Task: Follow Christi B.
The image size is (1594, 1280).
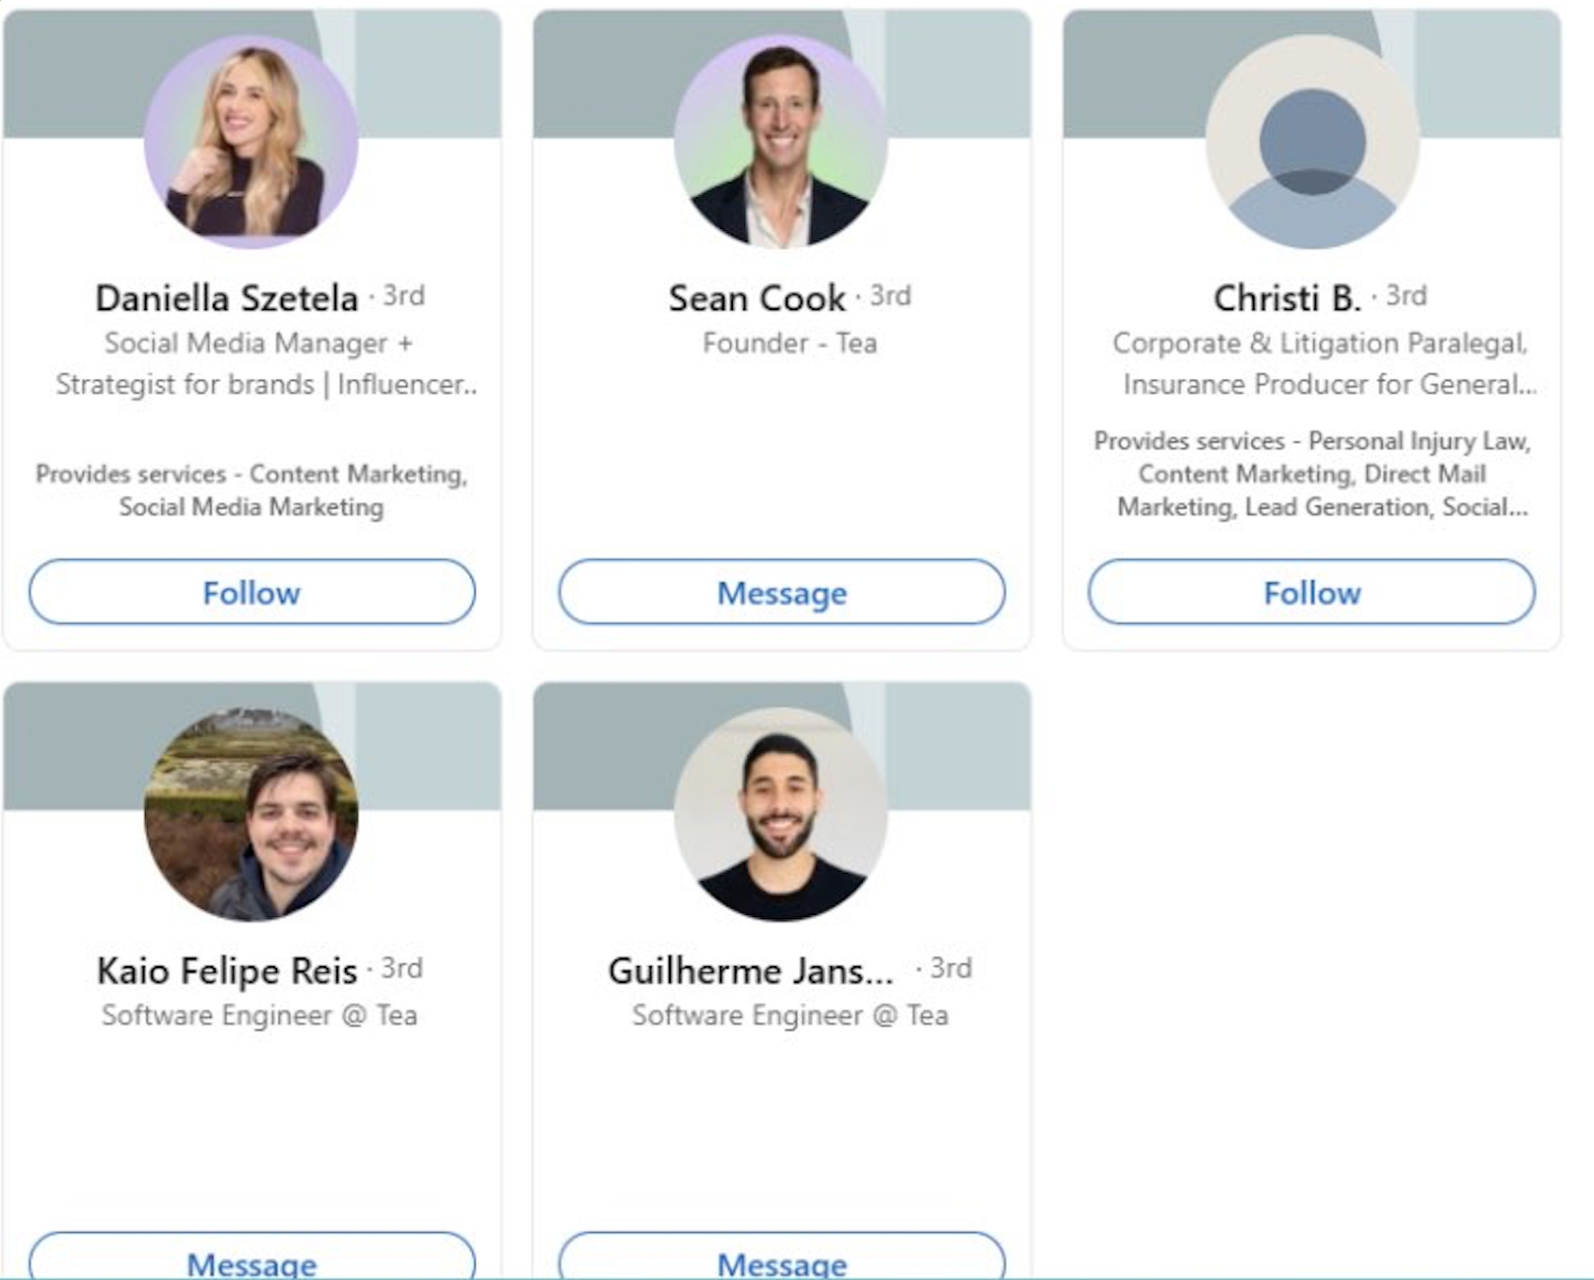Action: 1311,592
